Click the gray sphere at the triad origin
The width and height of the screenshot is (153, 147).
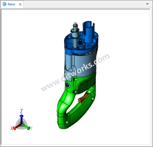coord(21,124)
